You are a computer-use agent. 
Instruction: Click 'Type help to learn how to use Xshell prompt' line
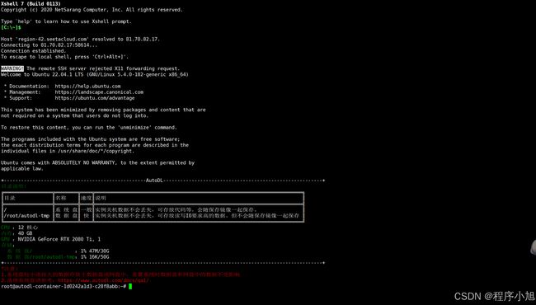coord(66,21)
